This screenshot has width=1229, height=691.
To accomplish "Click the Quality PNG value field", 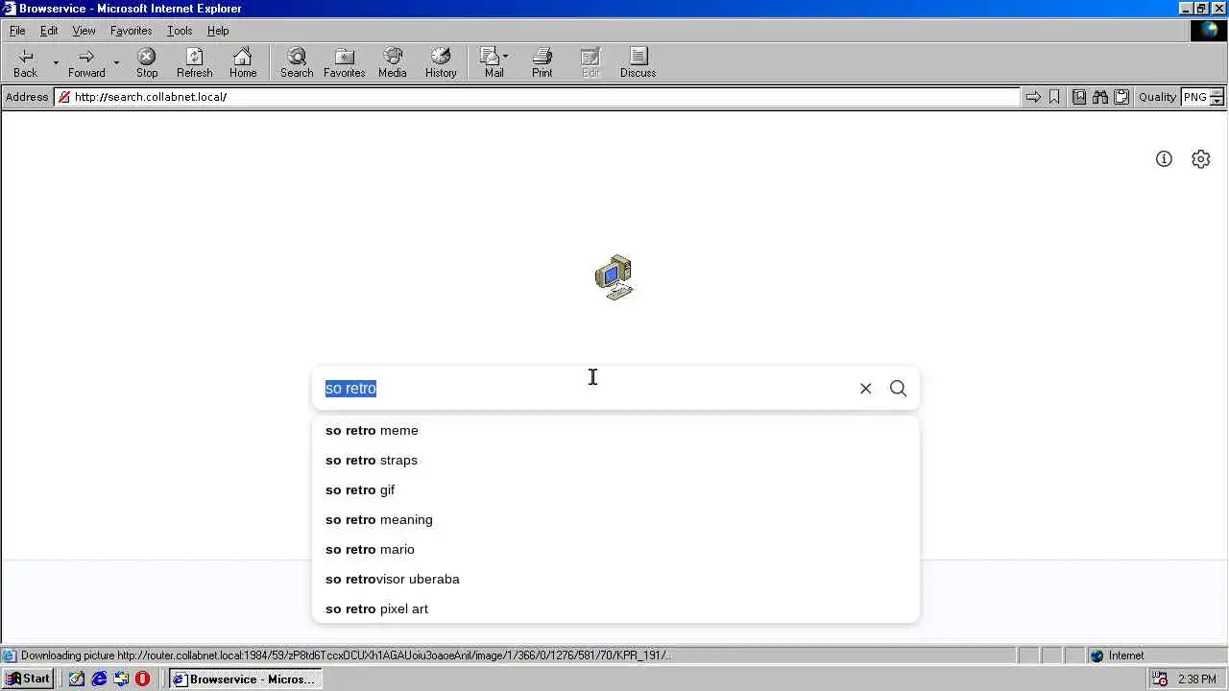I will [1195, 97].
